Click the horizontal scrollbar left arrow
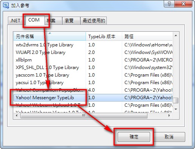Viewport: 195px width, 149px height. click(x=17, y=115)
